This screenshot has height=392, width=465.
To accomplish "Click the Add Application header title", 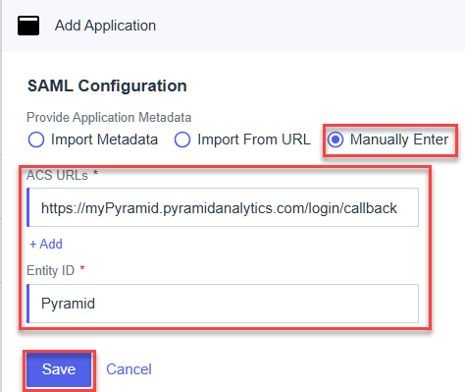I will coord(105,26).
